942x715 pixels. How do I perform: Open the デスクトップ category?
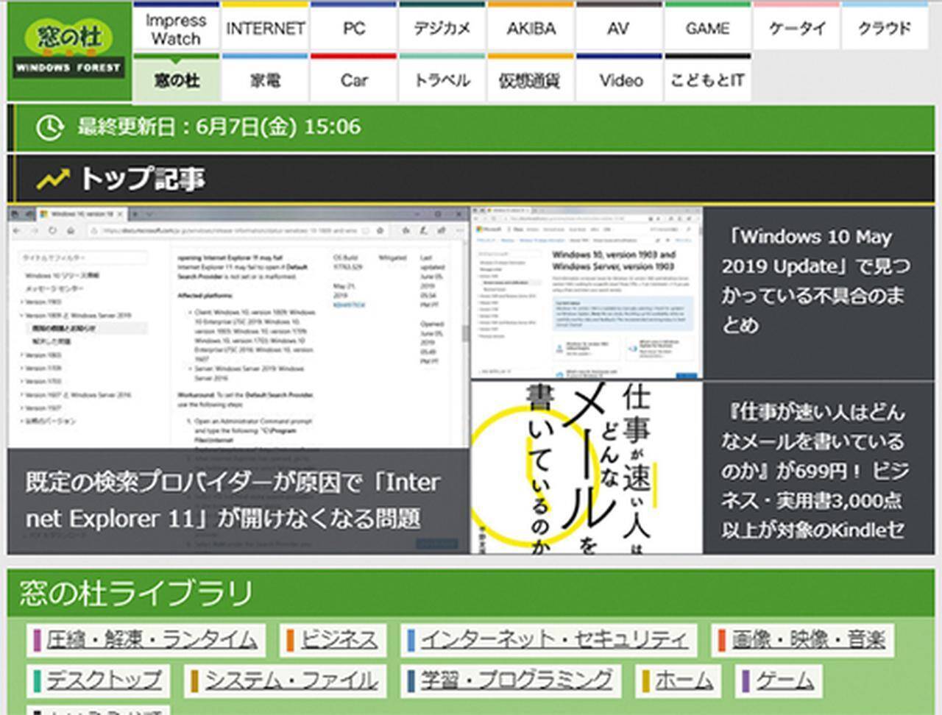[99, 680]
